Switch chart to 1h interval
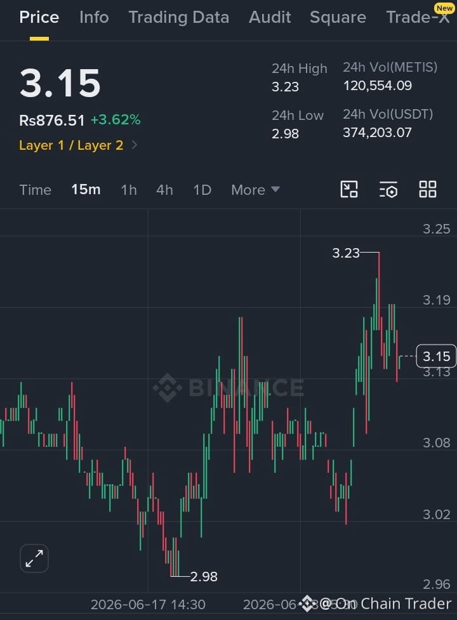457x620 pixels. point(129,190)
